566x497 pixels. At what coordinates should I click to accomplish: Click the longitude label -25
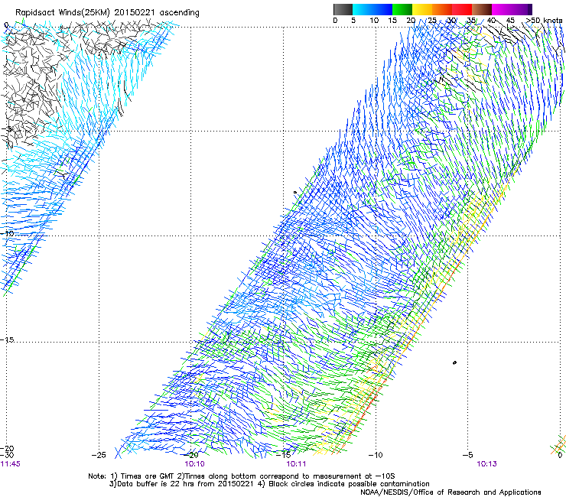pos(99,455)
